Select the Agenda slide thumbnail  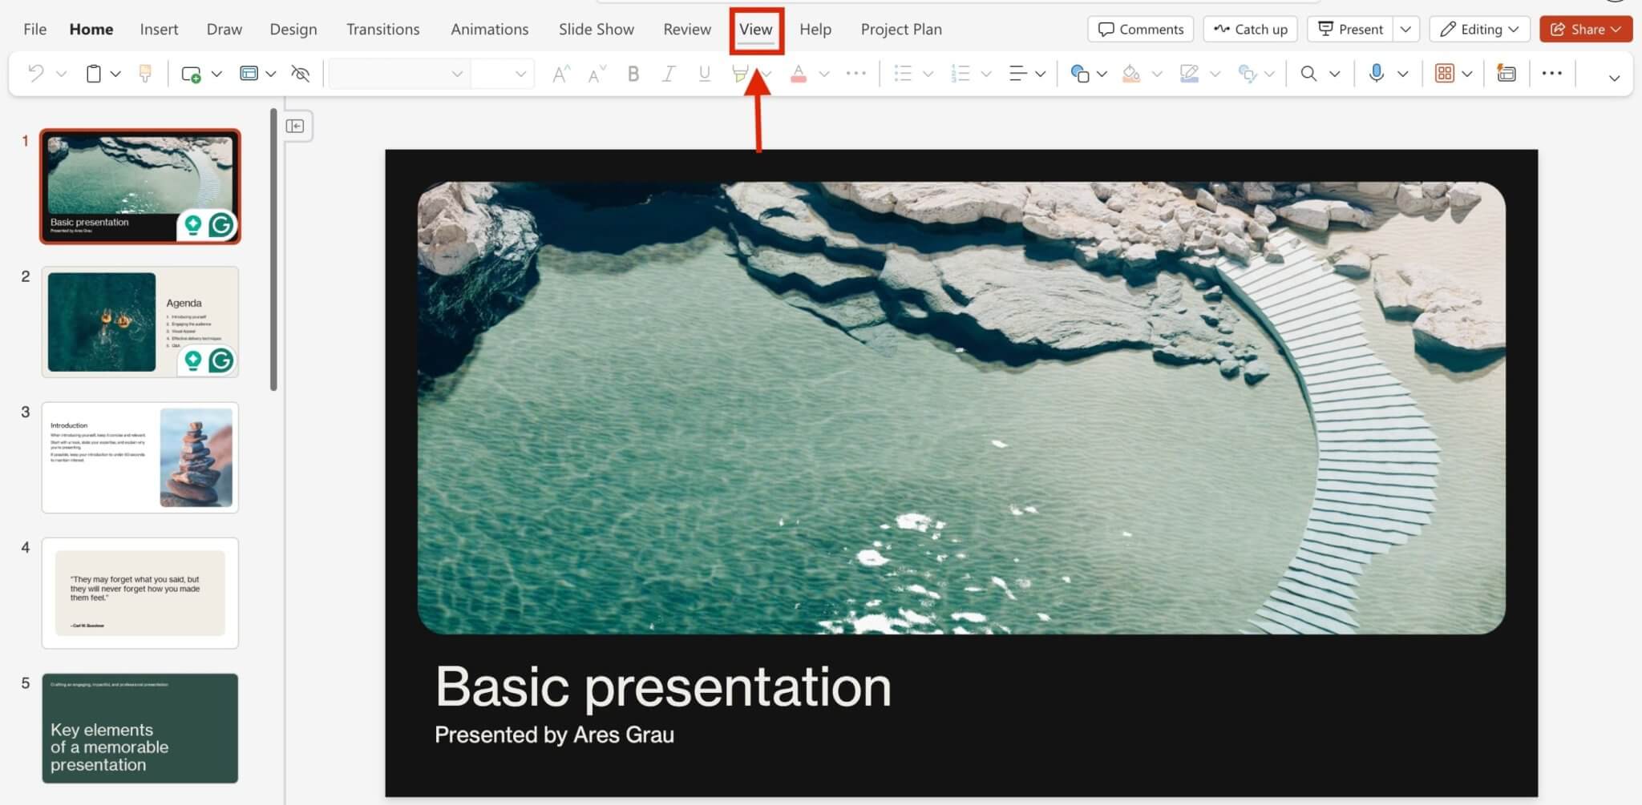pyautogui.click(x=140, y=322)
